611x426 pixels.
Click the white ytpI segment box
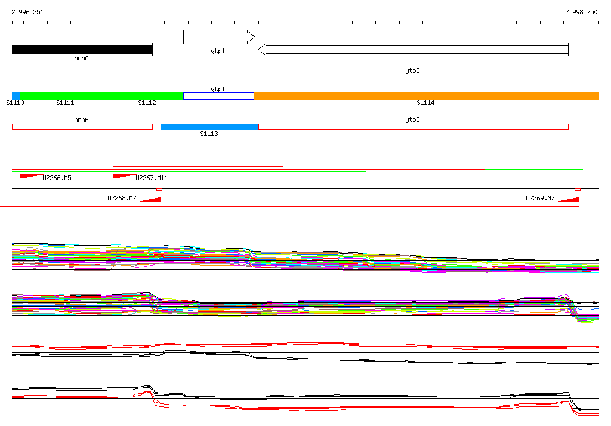(x=218, y=96)
